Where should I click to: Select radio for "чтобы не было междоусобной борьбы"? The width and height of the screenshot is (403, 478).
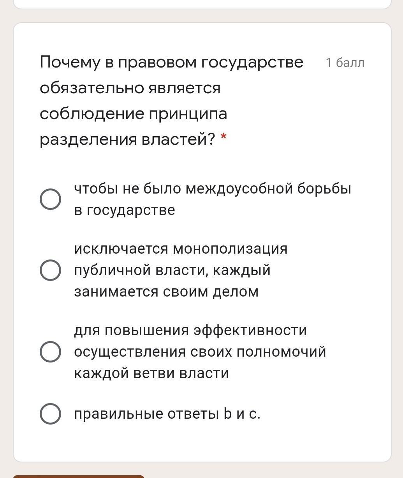[x=50, y=199]
